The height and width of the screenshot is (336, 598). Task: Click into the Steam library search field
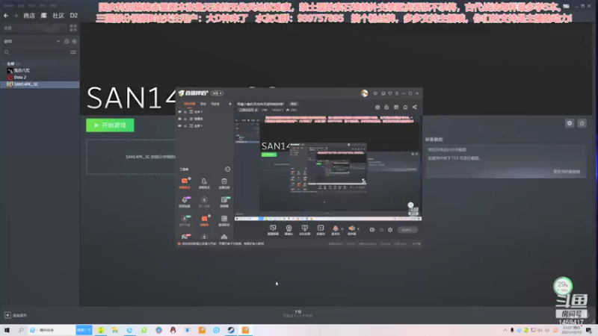36,52
